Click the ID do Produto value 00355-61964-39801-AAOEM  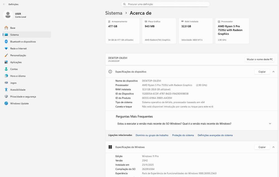157,98
